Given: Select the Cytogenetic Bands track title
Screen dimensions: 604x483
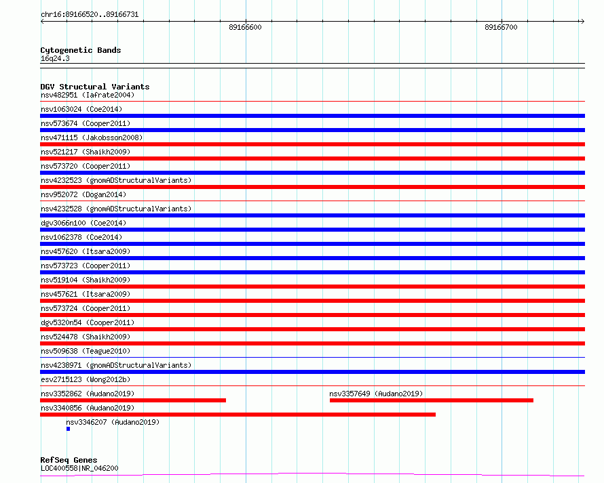Looking at the screenshot, I should [x=81, y=50].
